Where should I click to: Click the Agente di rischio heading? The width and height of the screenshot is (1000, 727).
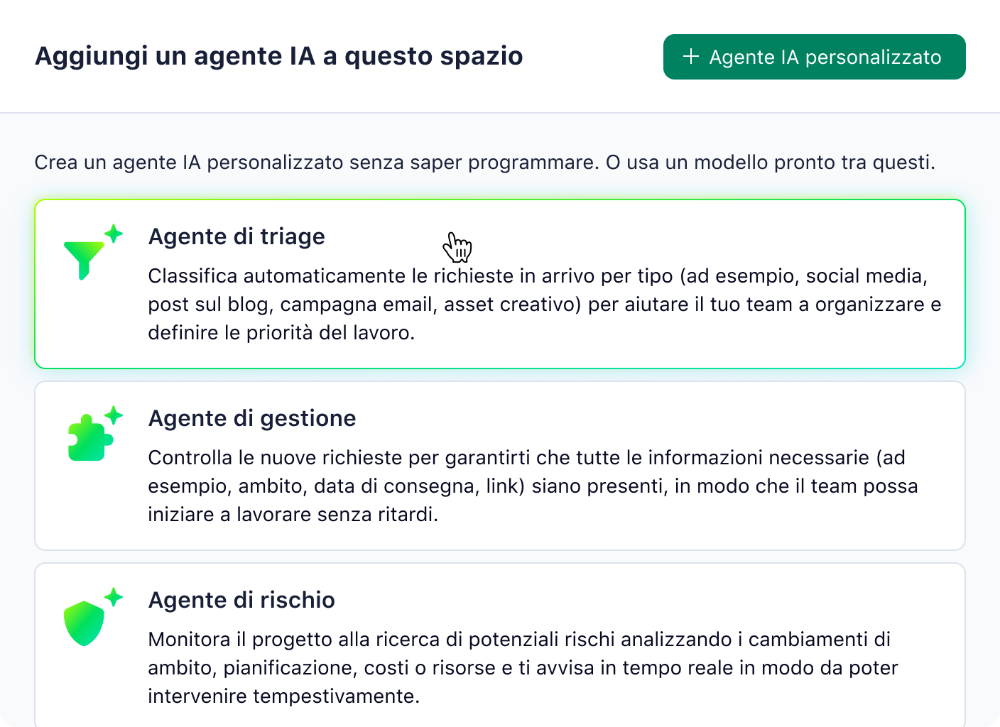[x=241, y=600]
